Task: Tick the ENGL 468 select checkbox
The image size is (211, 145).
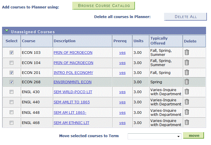Action: pos(11,123)
